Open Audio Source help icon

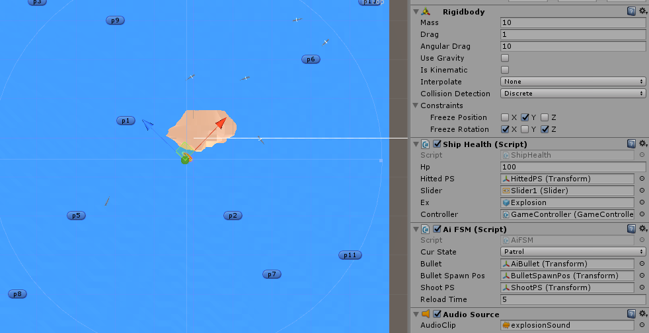[x=631, y=314]
